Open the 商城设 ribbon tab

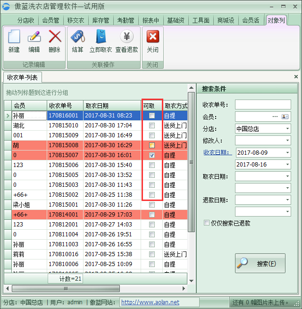pos(226,20)
